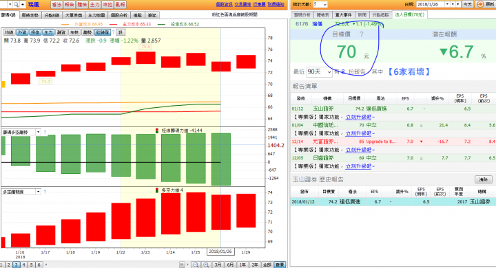Image resolution: width=496 pixels, height=268 pixels.
Task: Switch to the 分點追蹤 tab
Action: (x=380, y=15)
